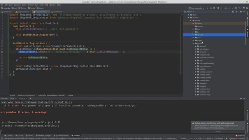Open the Edit menu

tap(6, 5)
